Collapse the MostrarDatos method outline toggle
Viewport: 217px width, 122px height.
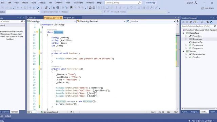click(x=41, y=69)
